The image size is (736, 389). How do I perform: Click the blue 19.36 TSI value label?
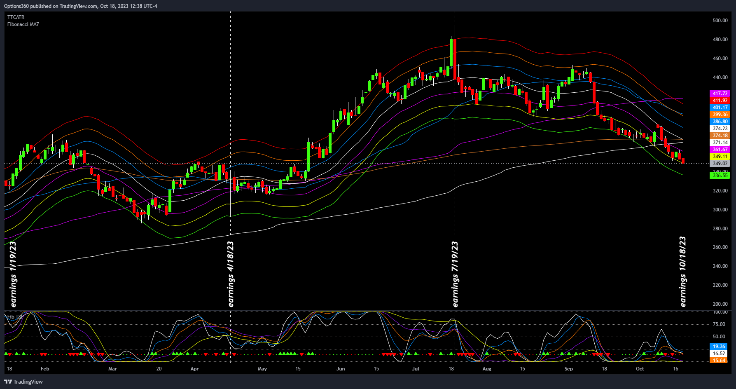click(719, 347)
